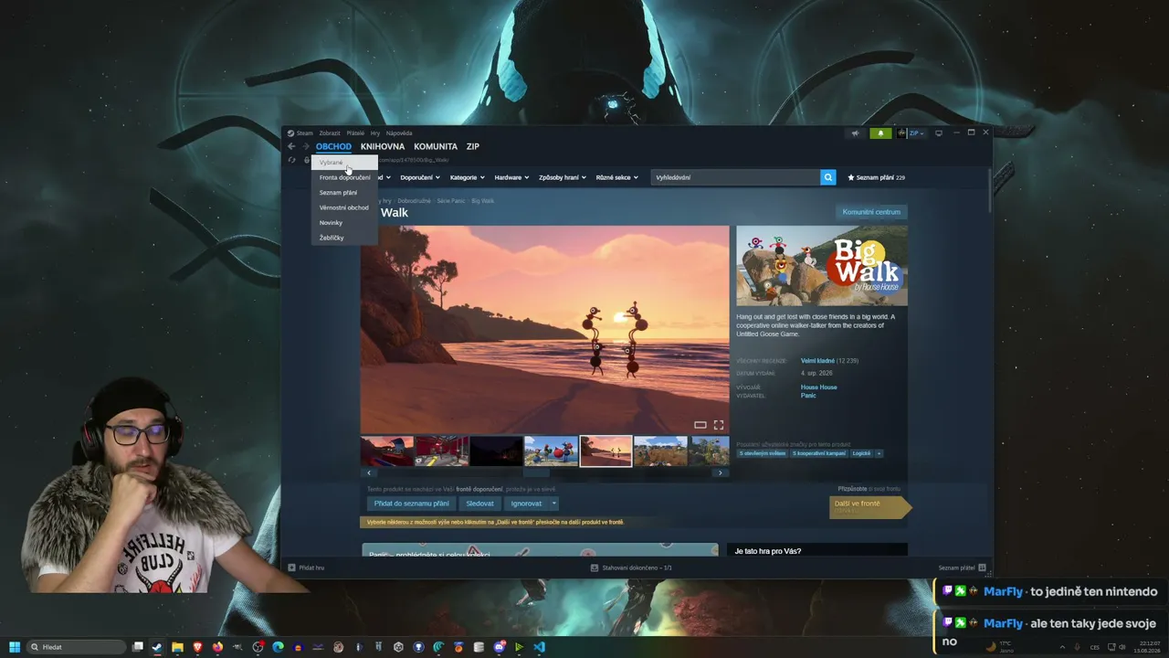Open File Explorer from the taskbar
This screenshot has width=1169, height=658.
coord(177,647)
